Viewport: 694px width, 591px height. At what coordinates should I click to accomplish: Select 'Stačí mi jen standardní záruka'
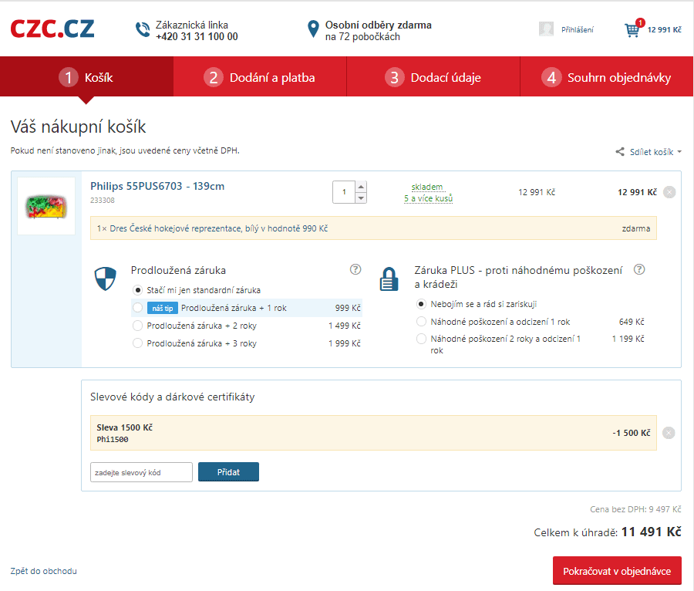pyautogui.click(x=138, y=290)
